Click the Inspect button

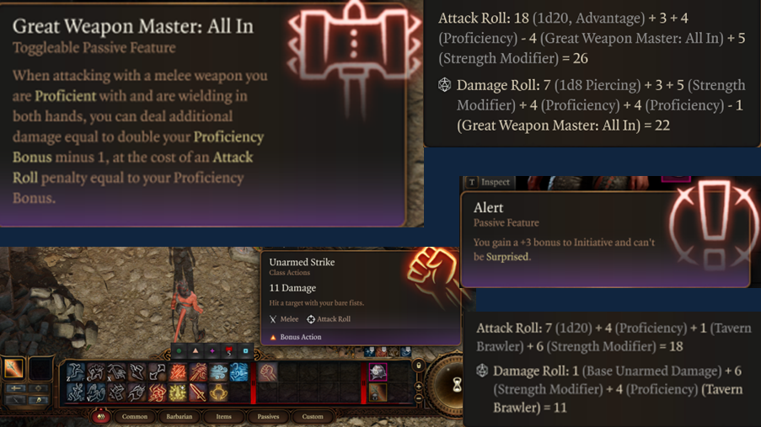489,182
